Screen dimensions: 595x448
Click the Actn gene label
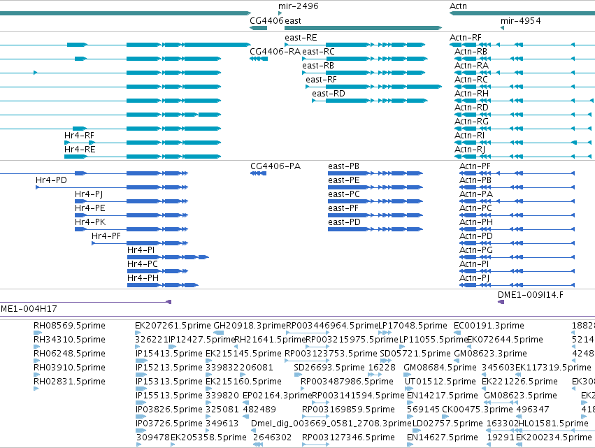tap(458, 6)
